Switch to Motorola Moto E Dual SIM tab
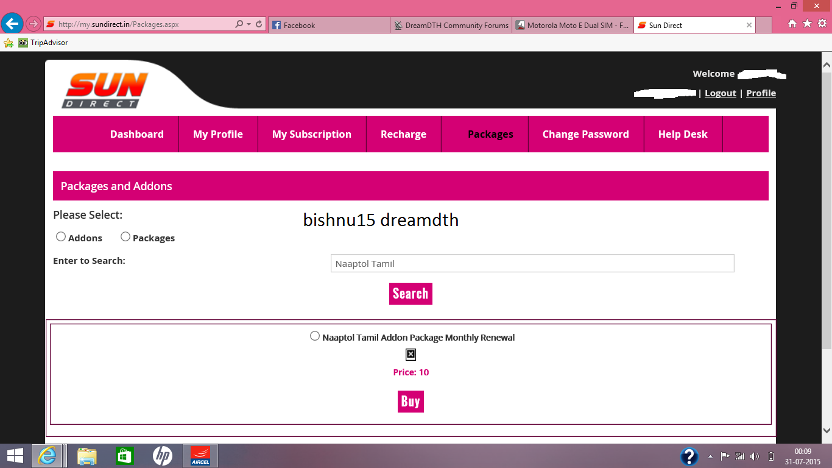 click(x=573, y=25)
